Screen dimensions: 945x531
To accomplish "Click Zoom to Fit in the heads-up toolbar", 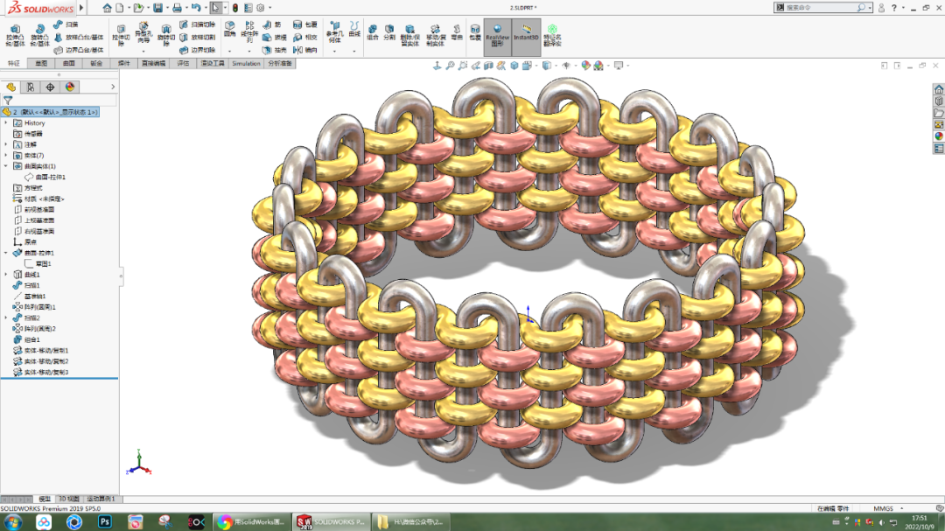I will coord(450,66).
